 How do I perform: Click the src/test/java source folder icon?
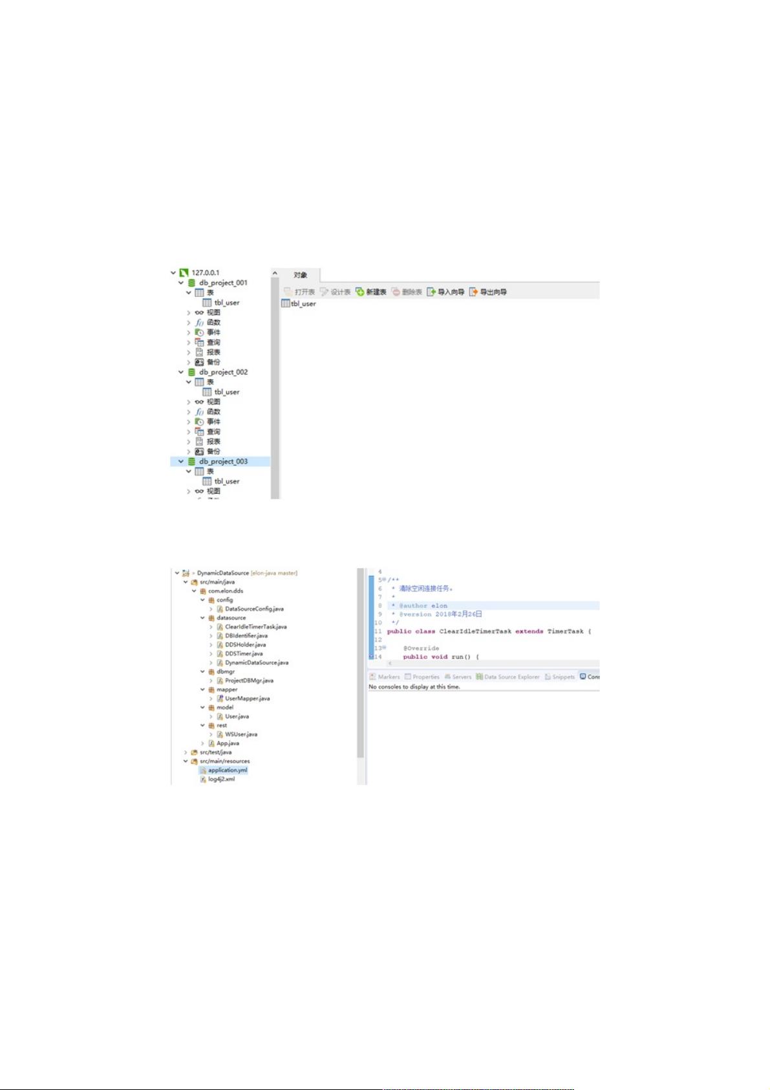click(194, 752)
